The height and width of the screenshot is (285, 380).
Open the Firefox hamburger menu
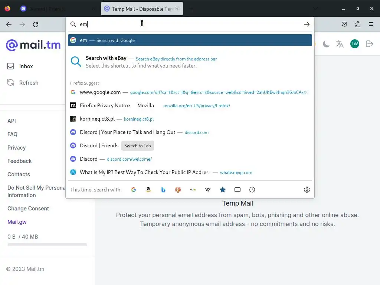[371, 24]
